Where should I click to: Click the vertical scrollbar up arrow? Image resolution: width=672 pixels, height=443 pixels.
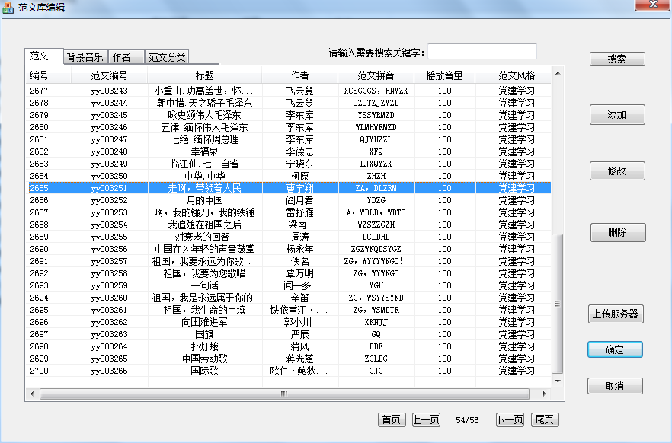coord(558,74)
